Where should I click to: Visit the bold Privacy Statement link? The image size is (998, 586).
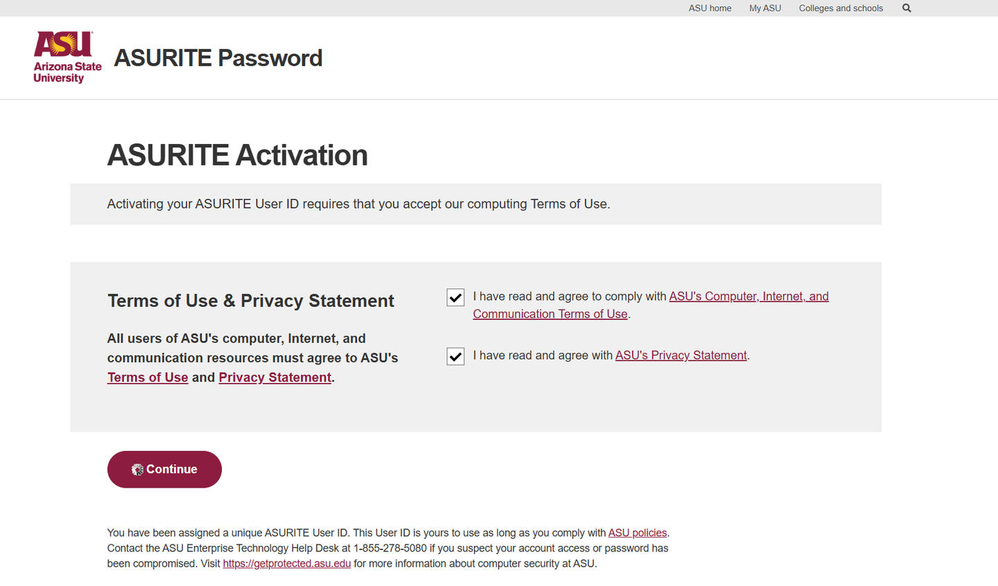click(x=274, y=378)
